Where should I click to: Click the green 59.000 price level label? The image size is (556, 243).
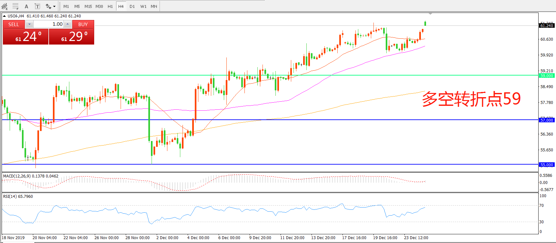coord(547,76)
